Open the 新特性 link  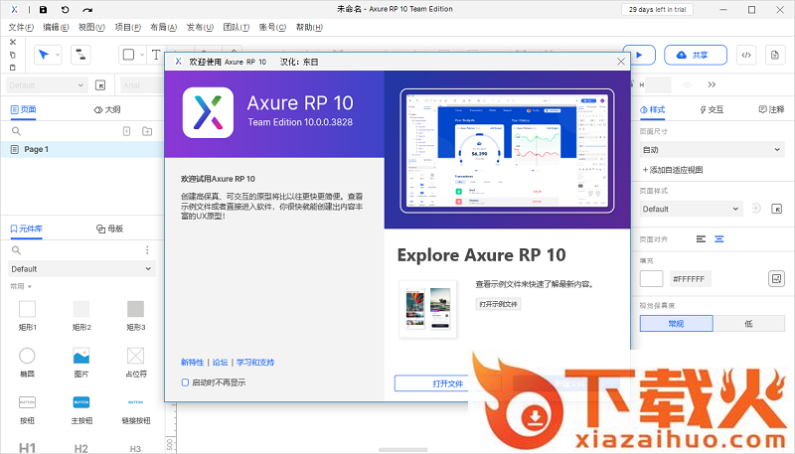click(x=192, y=363)
